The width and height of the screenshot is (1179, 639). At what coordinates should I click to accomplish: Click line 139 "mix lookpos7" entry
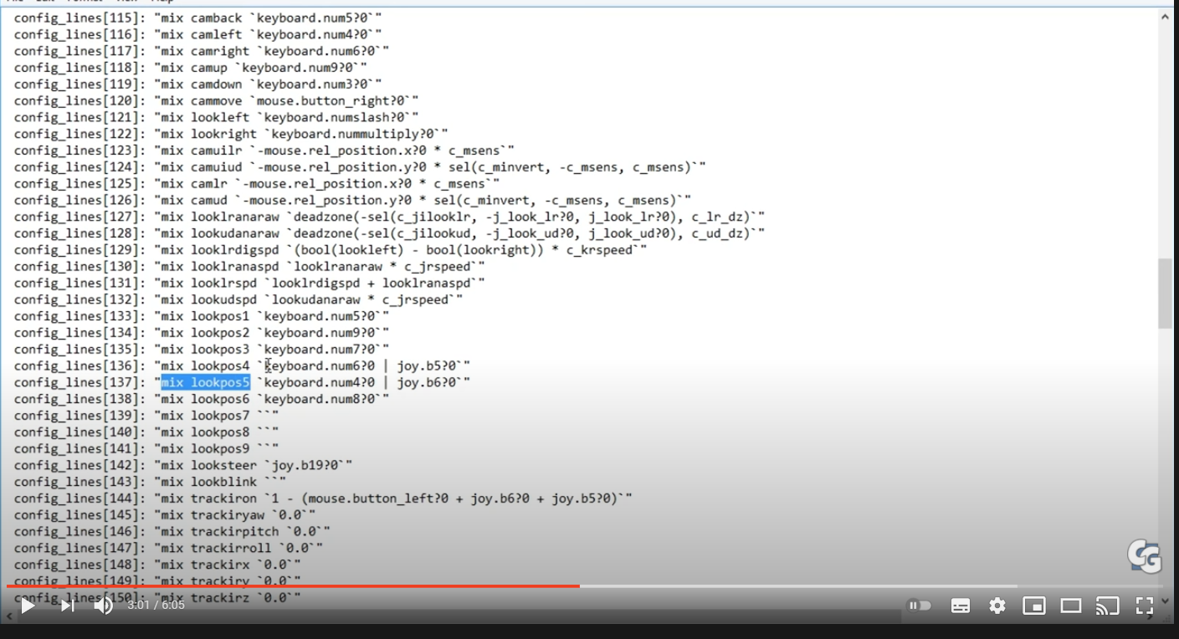click(x=146, y=415)
